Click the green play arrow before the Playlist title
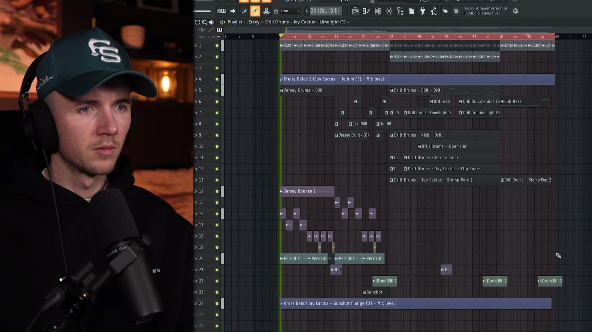This screenshot has width=592, height=332. (x=223, y=22)
